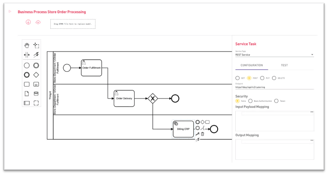Choose Token security option

point(276,101)
